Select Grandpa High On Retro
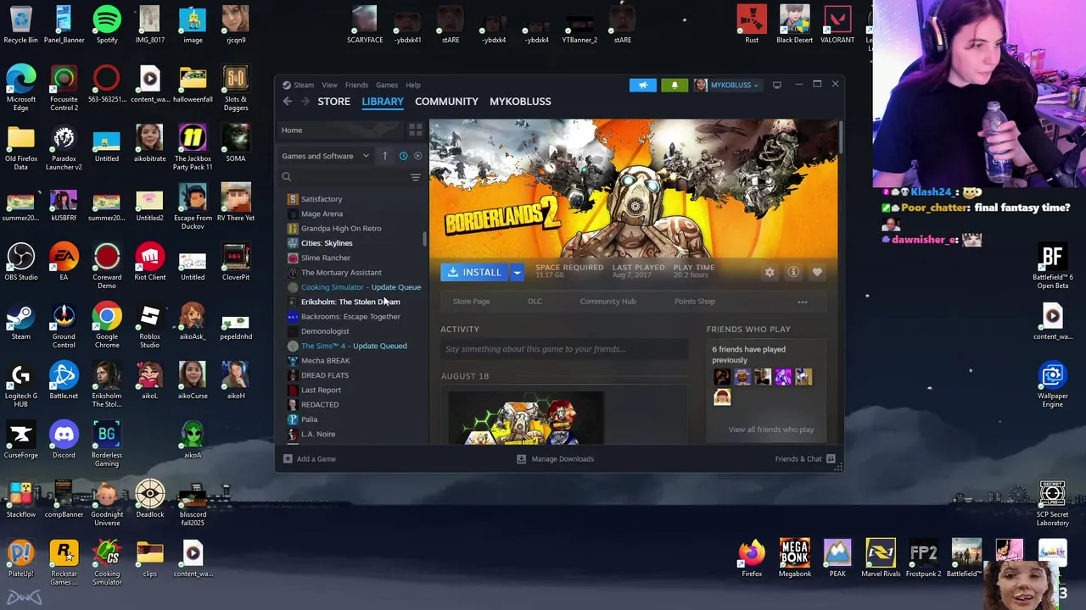Image resolution: width=1086 pixels, height=610 pixels. pyautogui.click(x=341, y=229)
